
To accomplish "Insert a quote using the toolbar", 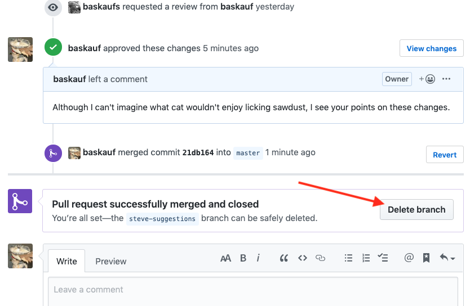I will [284, 258].
